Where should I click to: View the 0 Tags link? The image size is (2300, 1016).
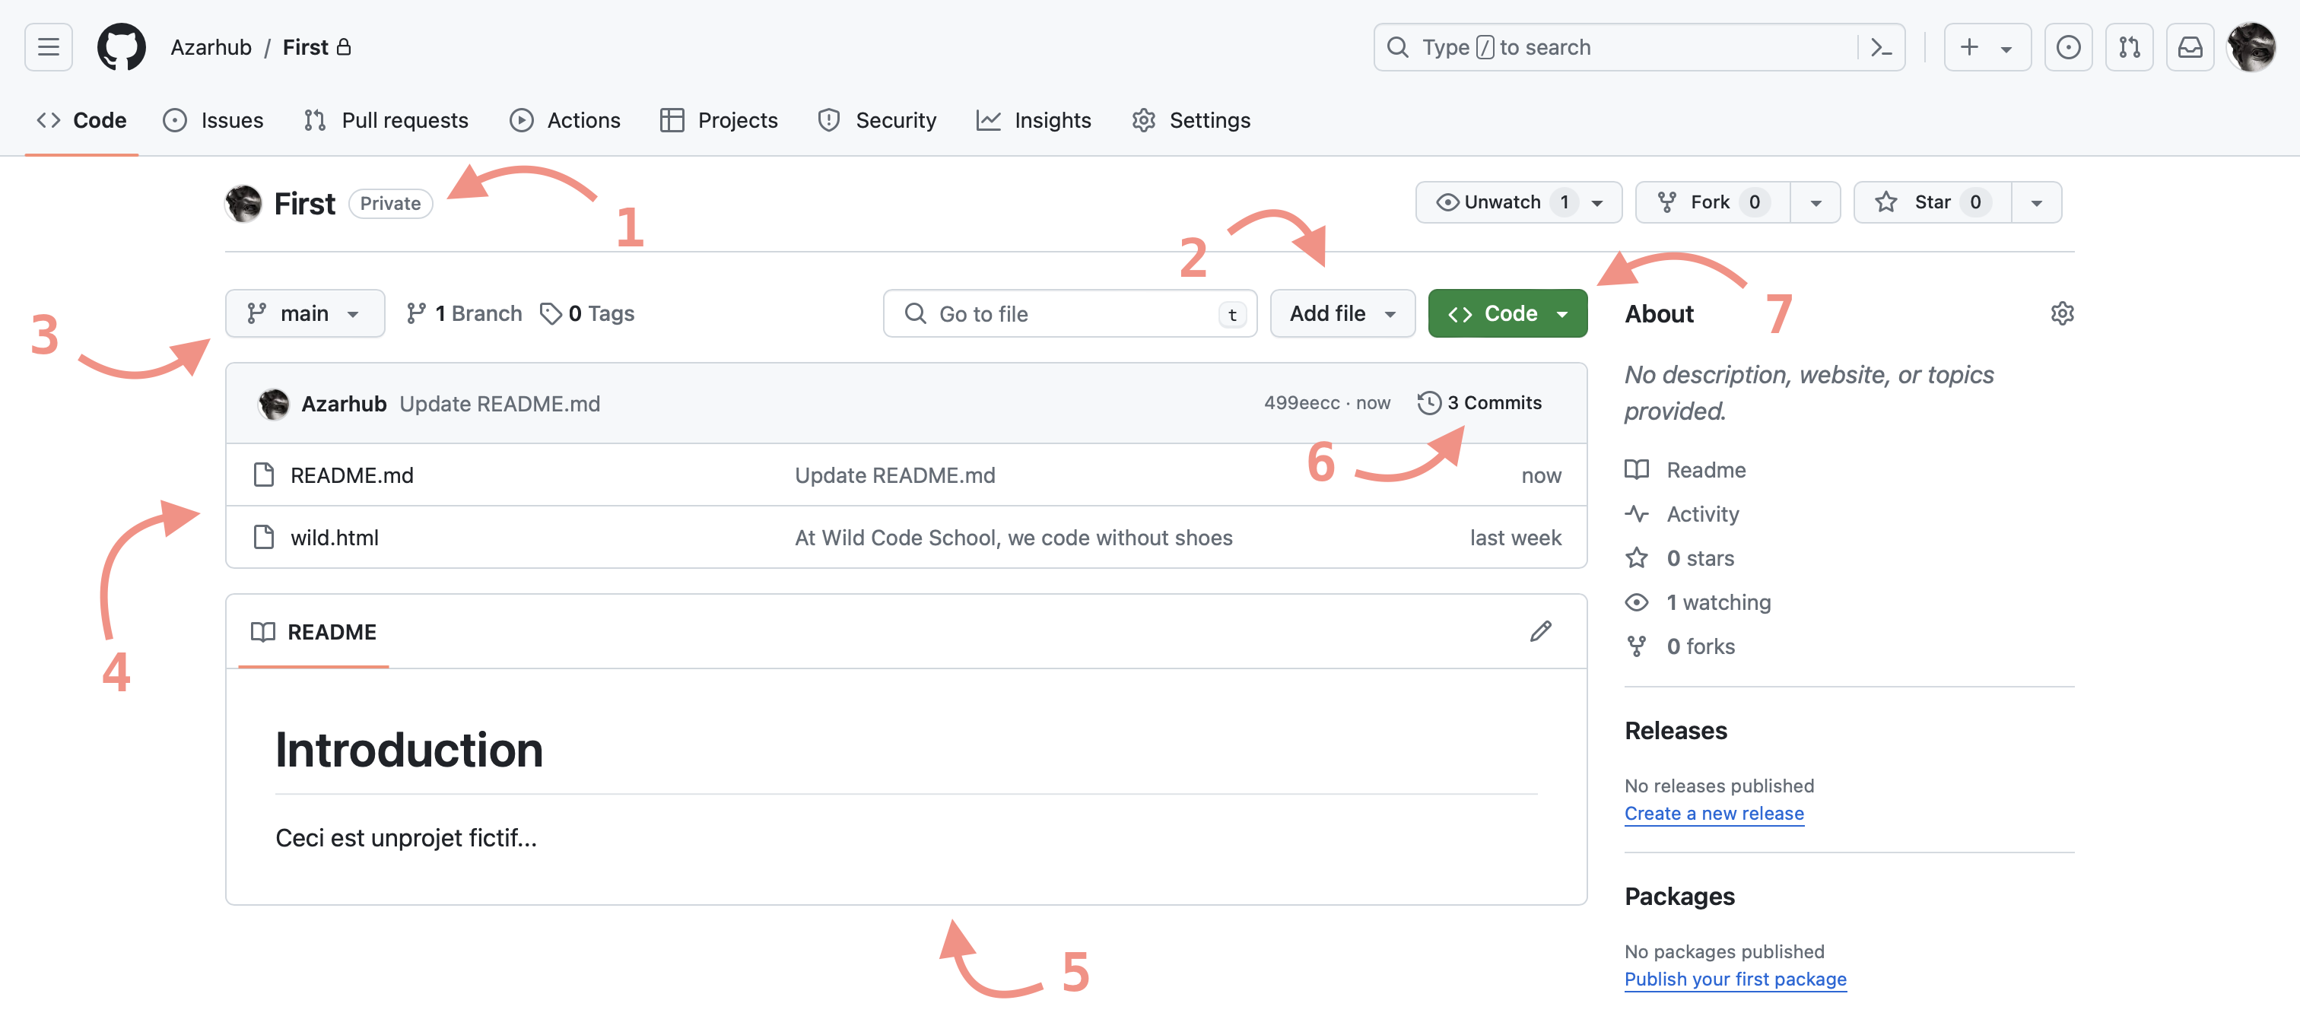point(587,313)
